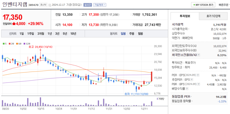Select the 3년 line chart period
Image resolution: width=230 pixels, height=114 pixels.
(57, 34)
